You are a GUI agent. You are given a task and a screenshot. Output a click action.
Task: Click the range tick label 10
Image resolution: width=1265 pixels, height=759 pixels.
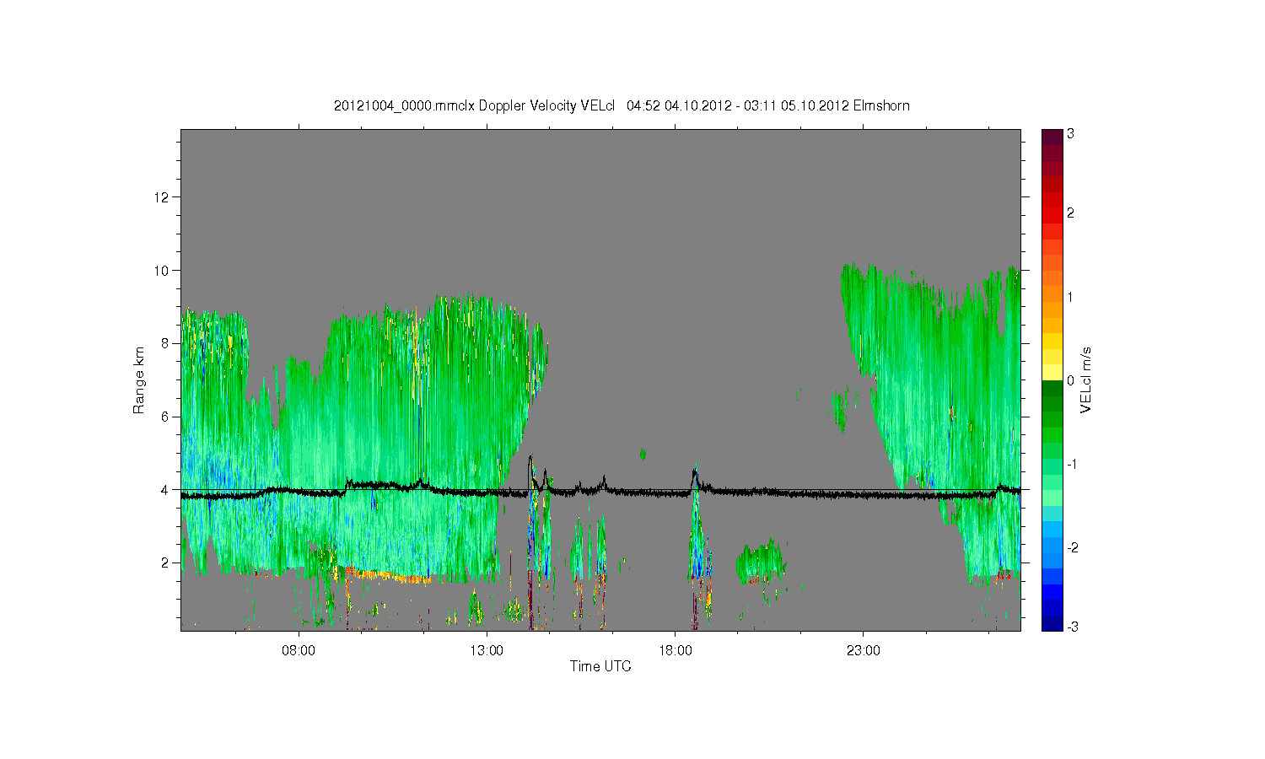pyautogui.click(x=162, y=271)
